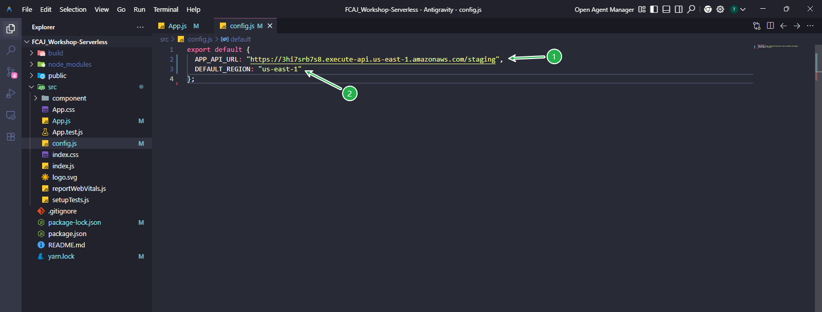Open the Go menu

(x=121, y=9)
